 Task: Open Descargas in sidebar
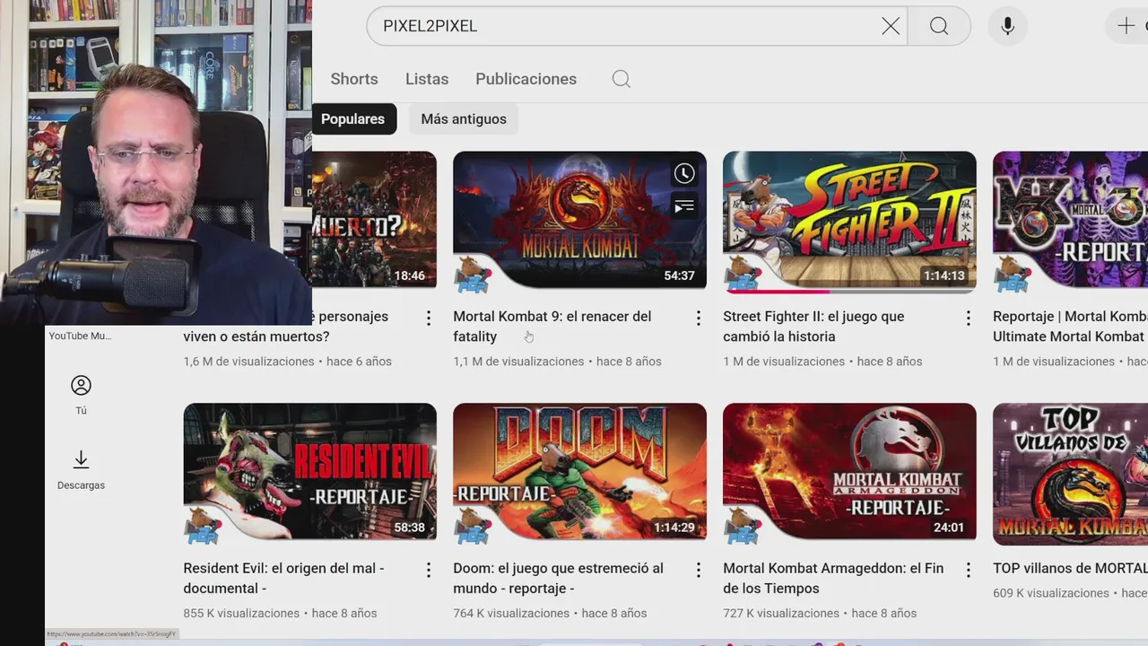click(81, 470)
